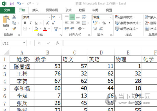Open the 数据 tab
This screenshot has height=111, width=157.
(x=82, y=10)
